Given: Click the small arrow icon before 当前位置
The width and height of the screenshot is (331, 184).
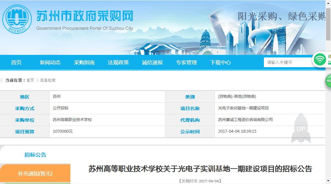Looking at the screenshot, I should tap(1, 80).
